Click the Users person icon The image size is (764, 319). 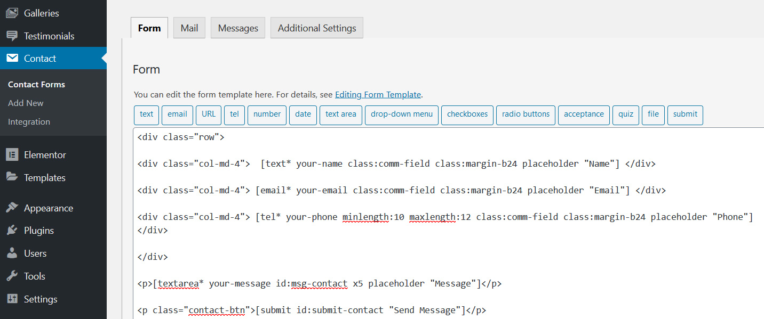click(12, 253)
